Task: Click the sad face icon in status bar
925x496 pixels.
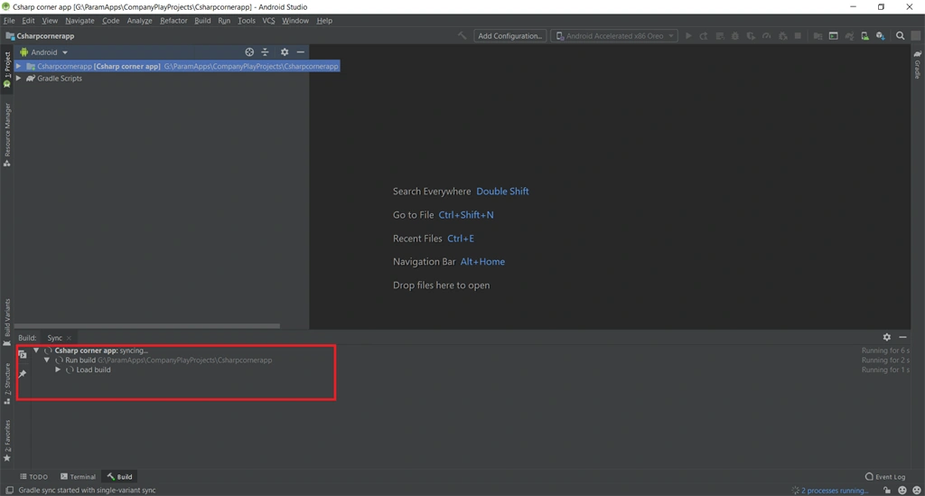Action: [917, 490]
